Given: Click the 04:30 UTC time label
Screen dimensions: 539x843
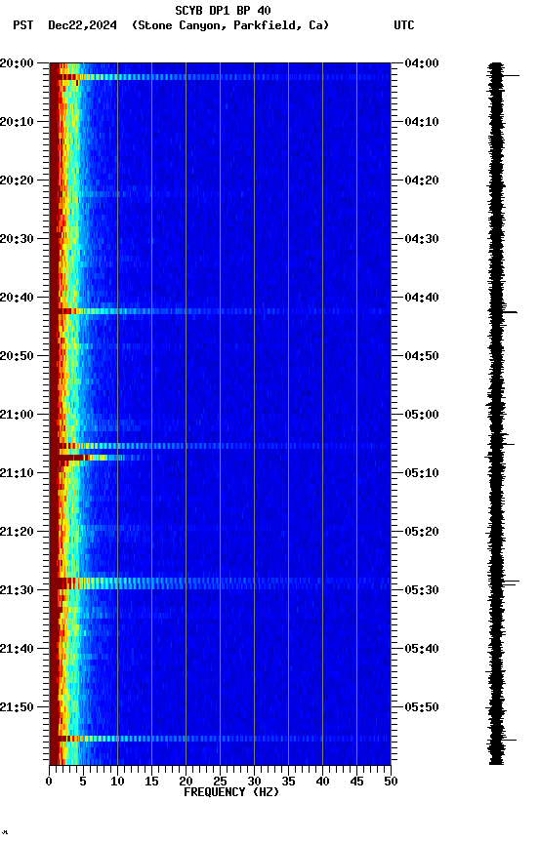Looking at the screenshot, I should pyautogui.click(x=422, y=239).
